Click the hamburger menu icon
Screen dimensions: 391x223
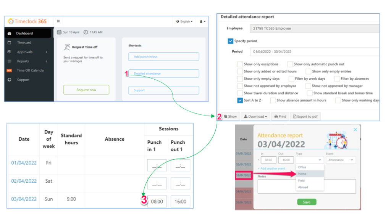58,21
